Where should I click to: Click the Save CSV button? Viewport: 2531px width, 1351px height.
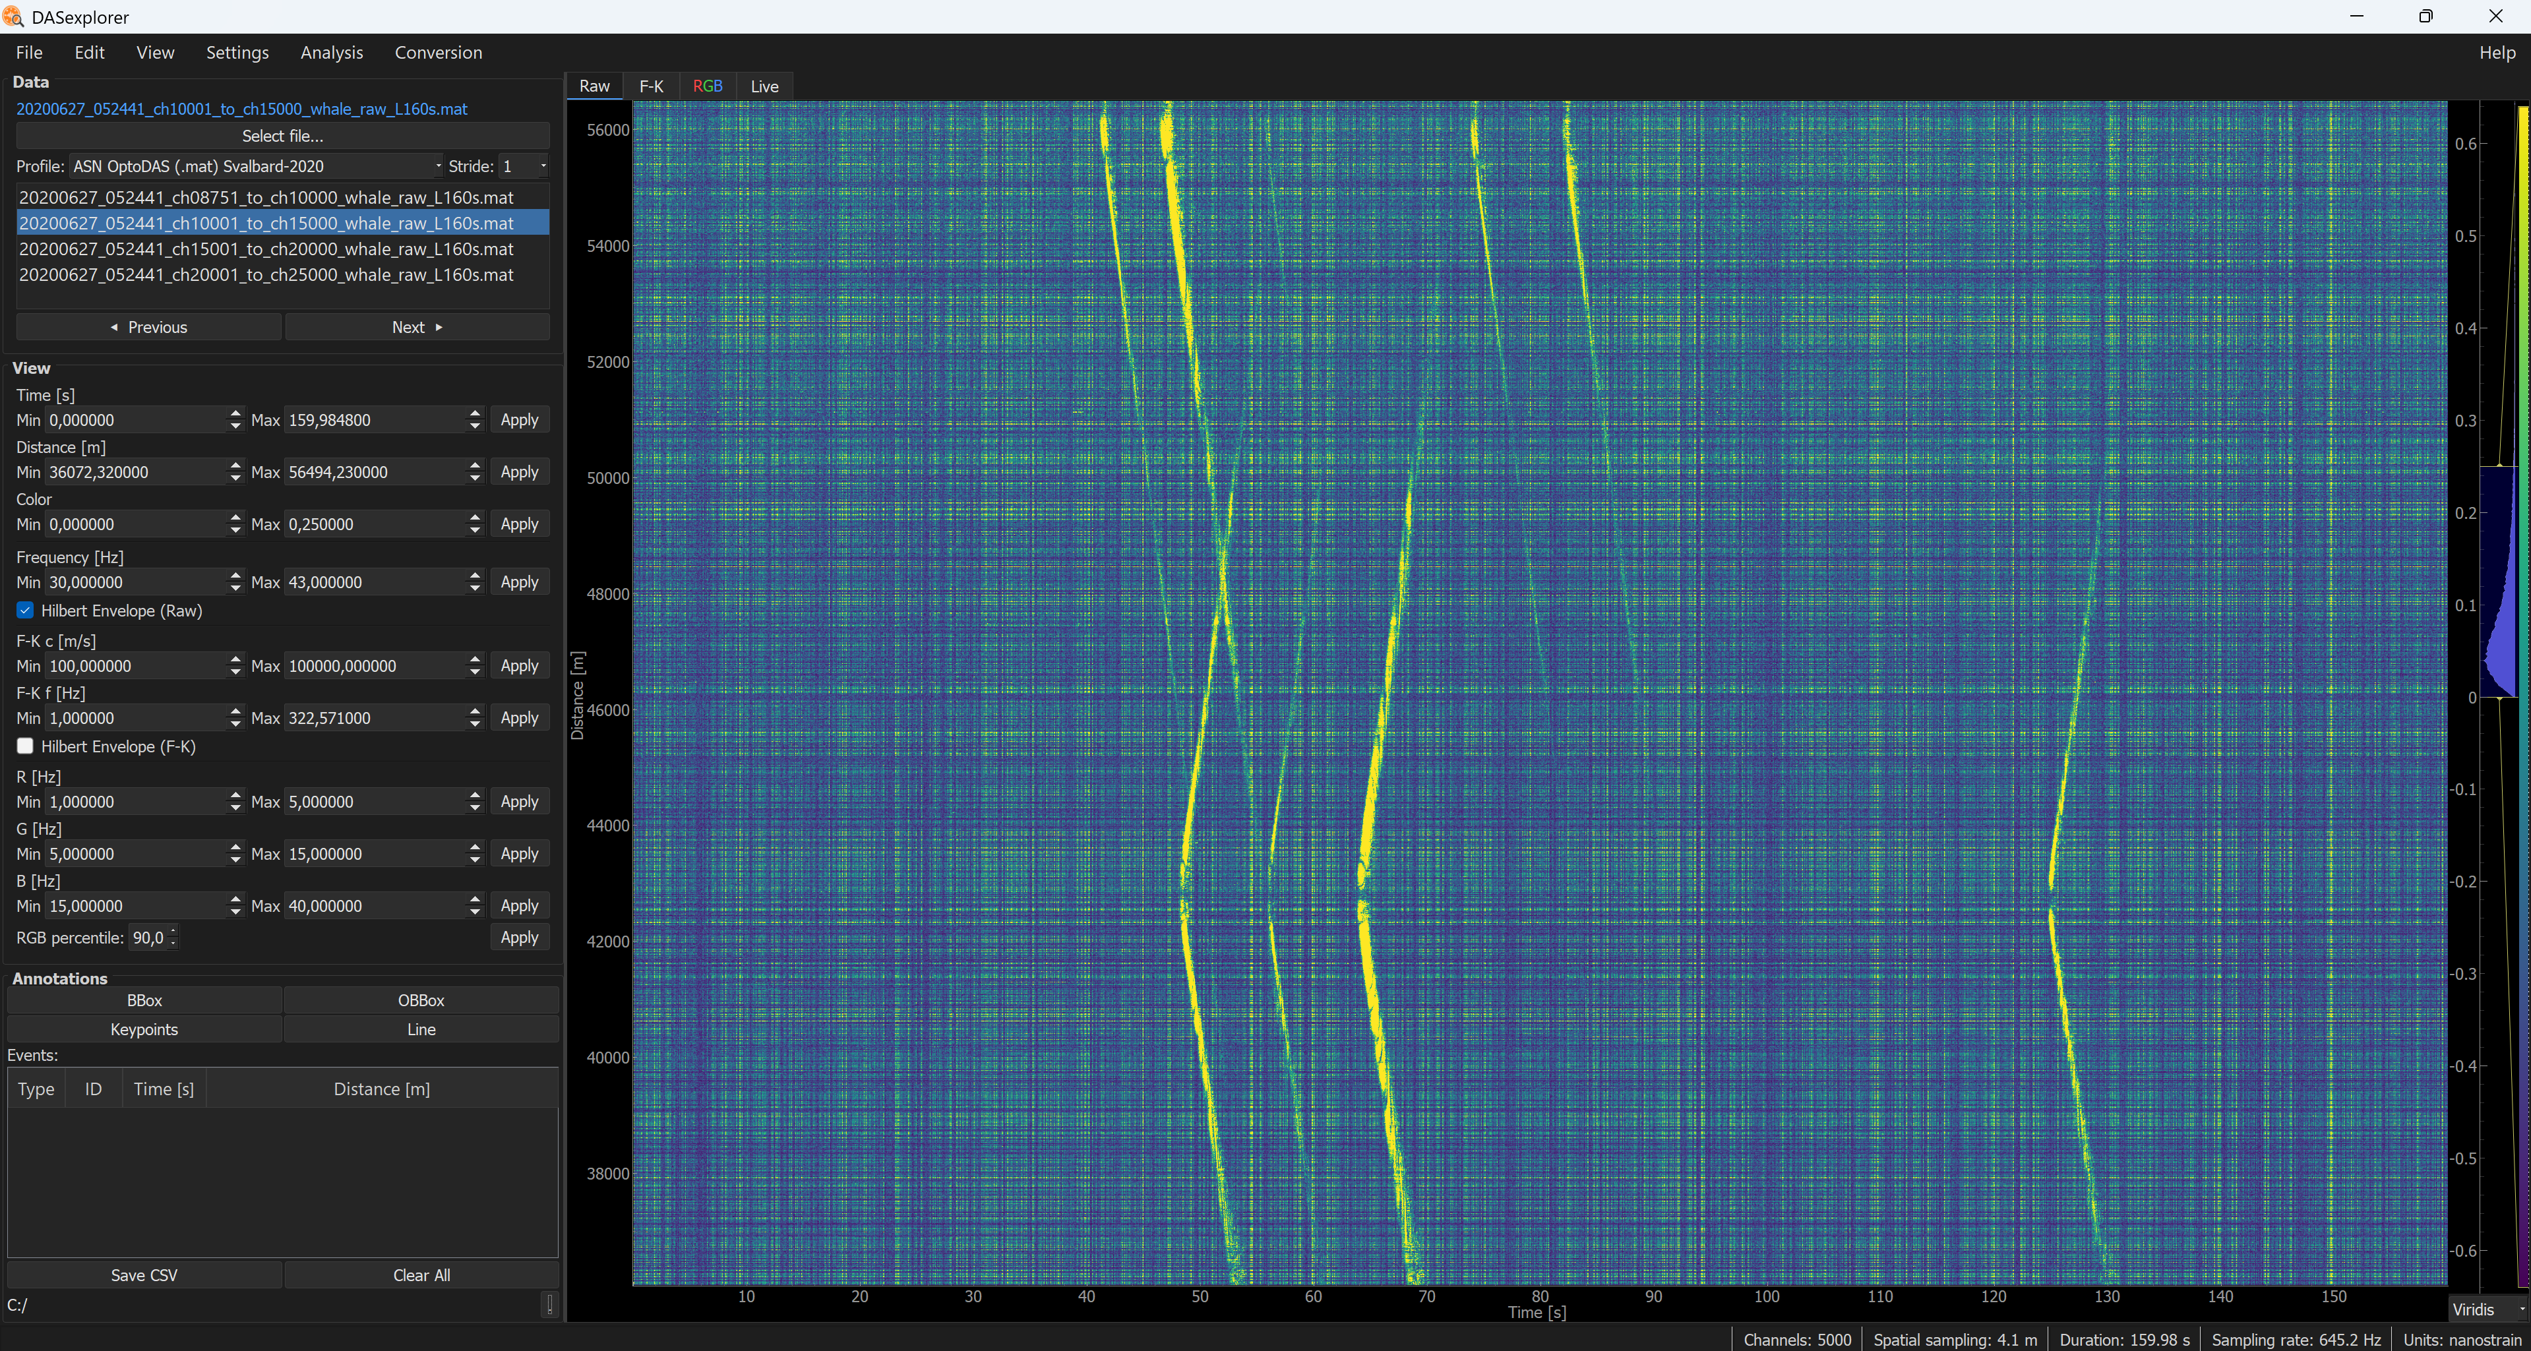click(x=144, y=1275)
